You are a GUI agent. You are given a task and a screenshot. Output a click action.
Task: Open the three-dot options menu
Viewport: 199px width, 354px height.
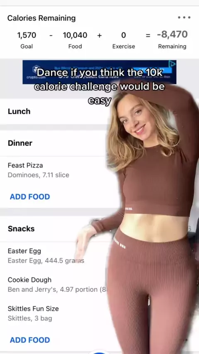(184, 17)
